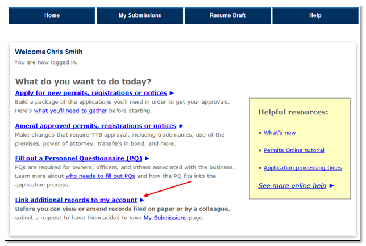Open the Home navigation tab
This screenshot has width=366, height=246.
click(52, 15)
